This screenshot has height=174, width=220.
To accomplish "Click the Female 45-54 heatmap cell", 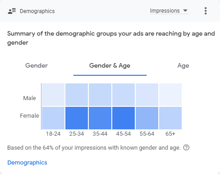I will [124, 118].
